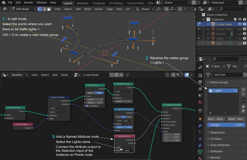Open the Modifier node tree type dropdown
Viewport: 247px width, 160px height.
pyautogui.click(x=19, y=75)
